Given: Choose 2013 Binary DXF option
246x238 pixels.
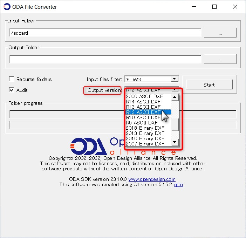Looking at the screenshot, I should click(148, 133).
